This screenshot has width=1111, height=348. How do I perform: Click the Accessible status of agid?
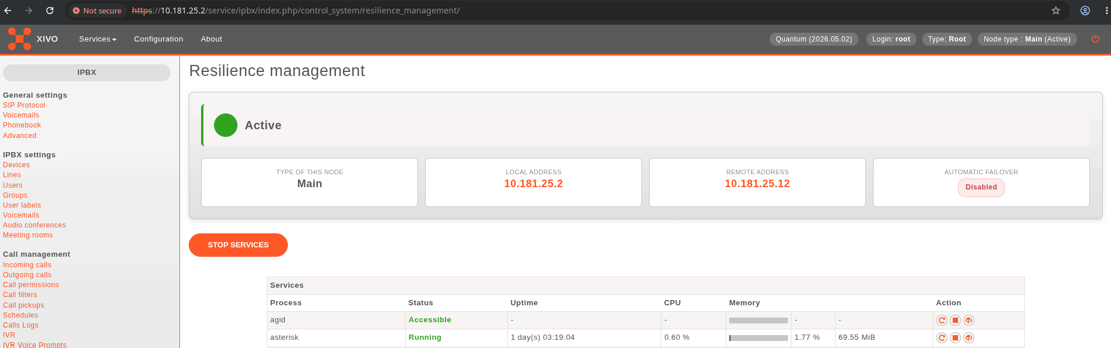click(x=430, y=320)
